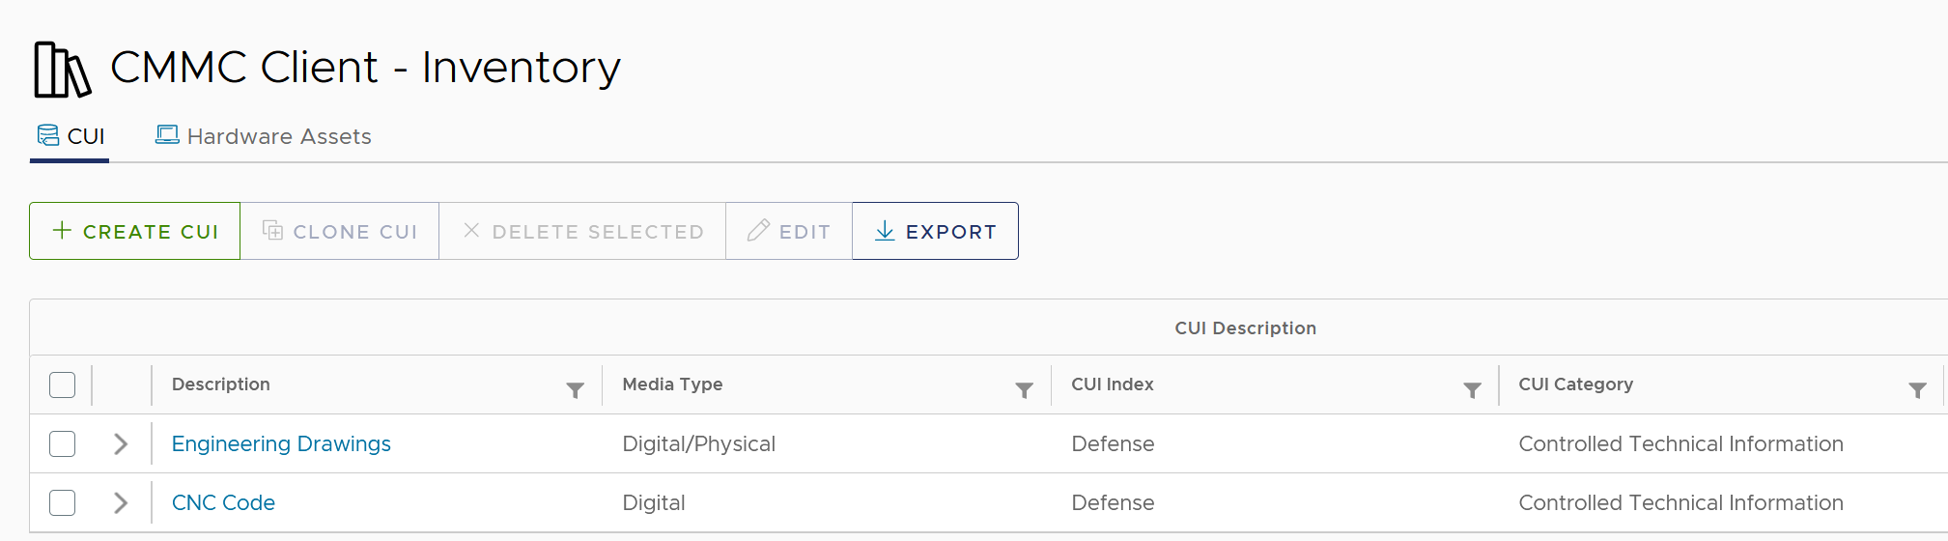This screenshot has height=541, width=1948.
Task: Click the CUI Index filter icon
Action: point(1472,390)
